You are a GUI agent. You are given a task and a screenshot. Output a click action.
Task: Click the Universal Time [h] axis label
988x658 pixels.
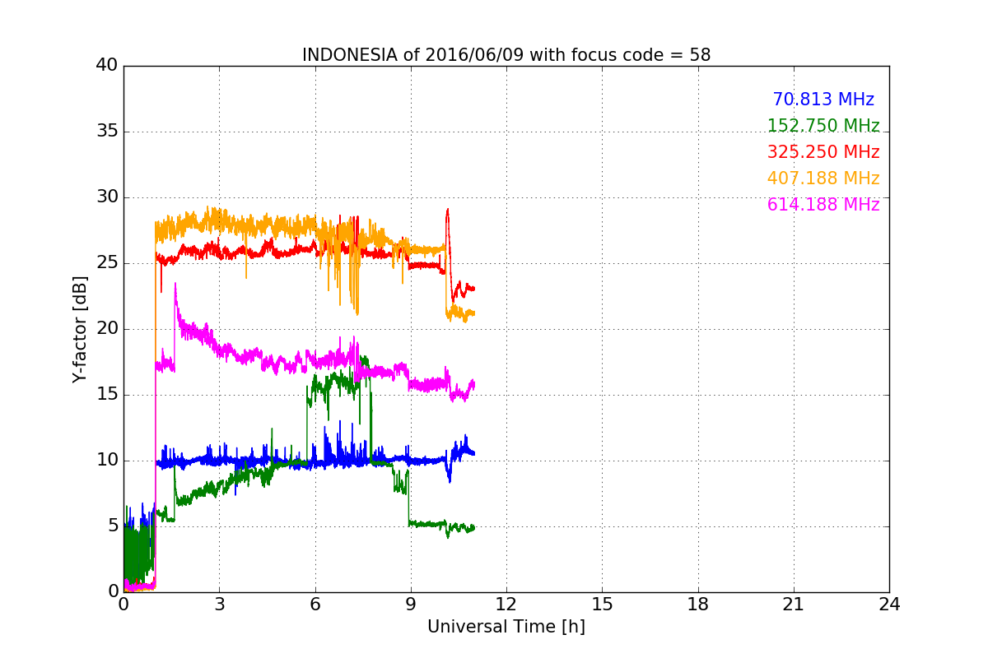point(506,627)
